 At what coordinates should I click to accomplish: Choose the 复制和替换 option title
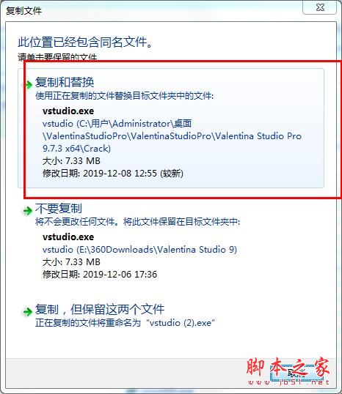click(65, 82)
